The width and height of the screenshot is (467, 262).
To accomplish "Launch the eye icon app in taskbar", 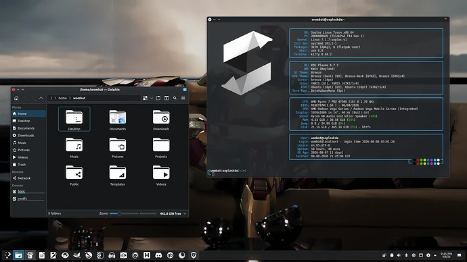I will click(x=65, y=255).
